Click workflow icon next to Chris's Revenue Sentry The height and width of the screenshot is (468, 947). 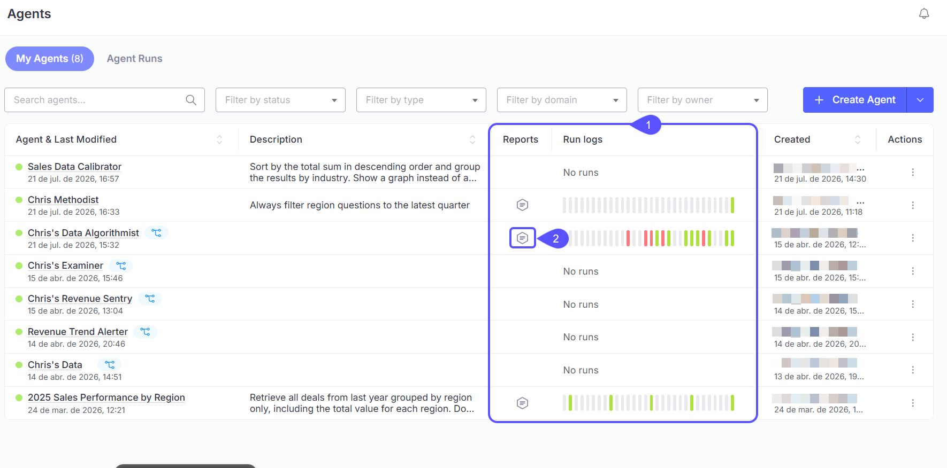click(x=150, y=299)
